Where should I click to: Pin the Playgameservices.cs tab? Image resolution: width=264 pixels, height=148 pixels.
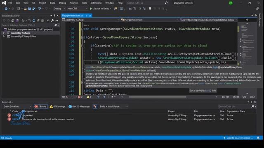point(87,16)
